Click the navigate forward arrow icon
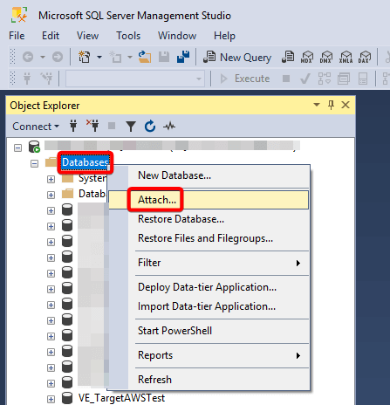This screenshot has width=390, height=405. 58,57
